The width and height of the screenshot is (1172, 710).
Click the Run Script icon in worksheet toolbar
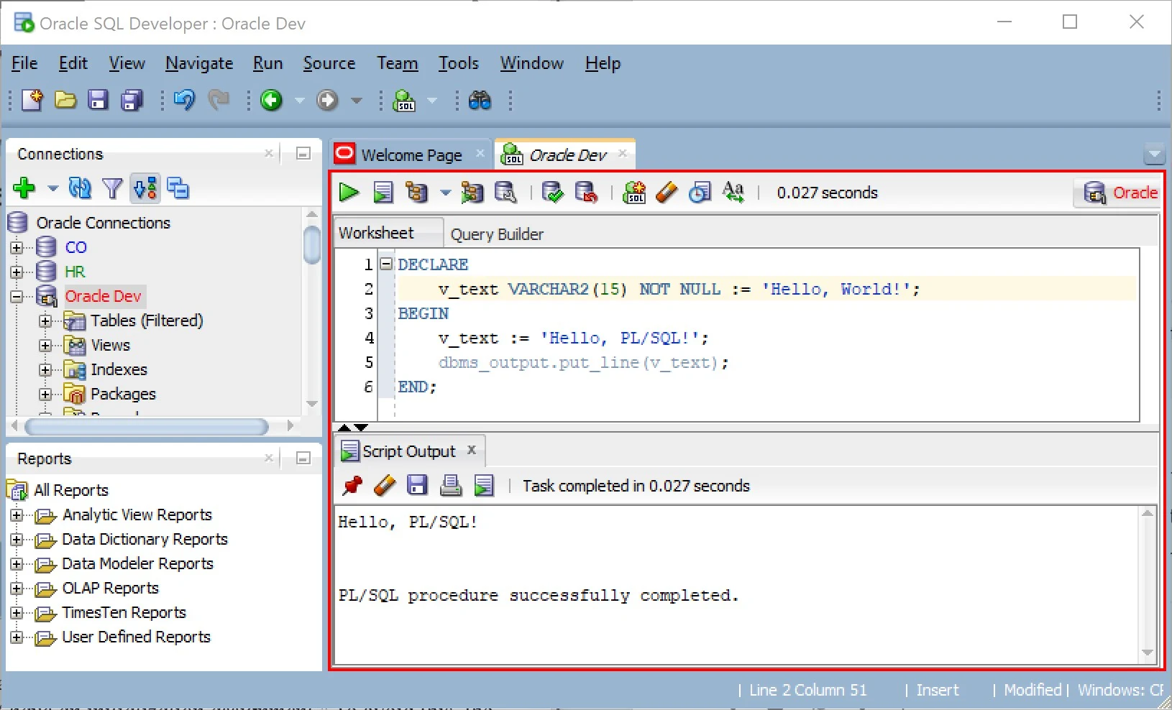click(383, 192)
